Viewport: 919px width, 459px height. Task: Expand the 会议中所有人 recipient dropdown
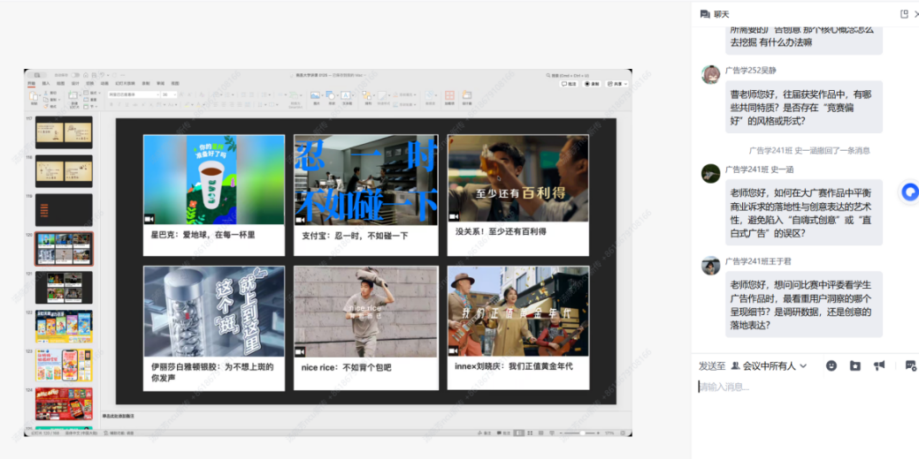802,366
